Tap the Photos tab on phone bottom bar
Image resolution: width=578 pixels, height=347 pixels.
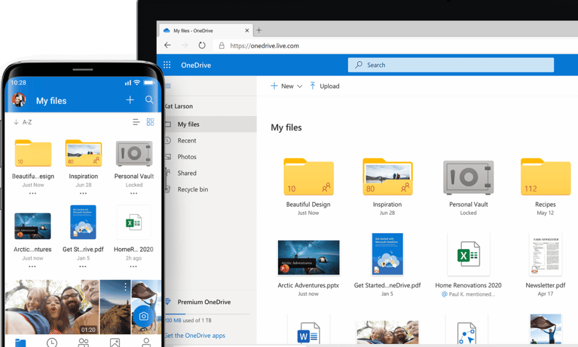click(x=115, y=342)
